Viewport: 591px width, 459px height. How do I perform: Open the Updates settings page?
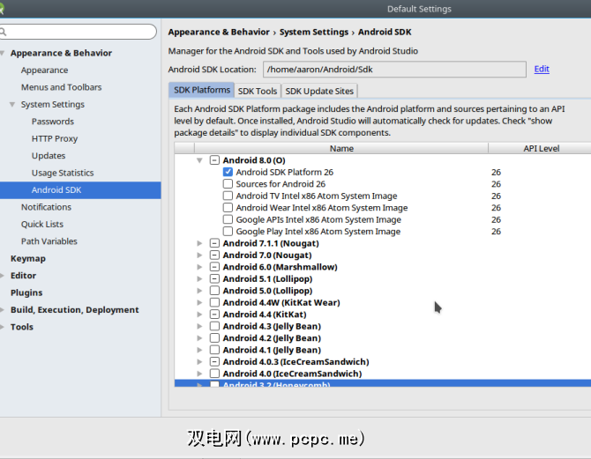49,156
